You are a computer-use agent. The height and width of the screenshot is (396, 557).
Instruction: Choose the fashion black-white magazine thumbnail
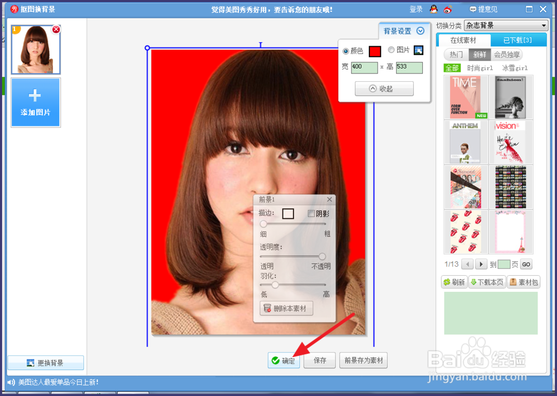pos(511,97)
